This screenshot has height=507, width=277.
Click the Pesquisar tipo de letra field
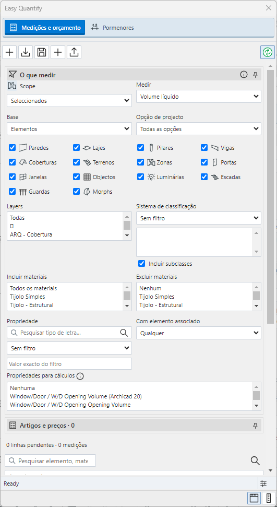[69, 333]
